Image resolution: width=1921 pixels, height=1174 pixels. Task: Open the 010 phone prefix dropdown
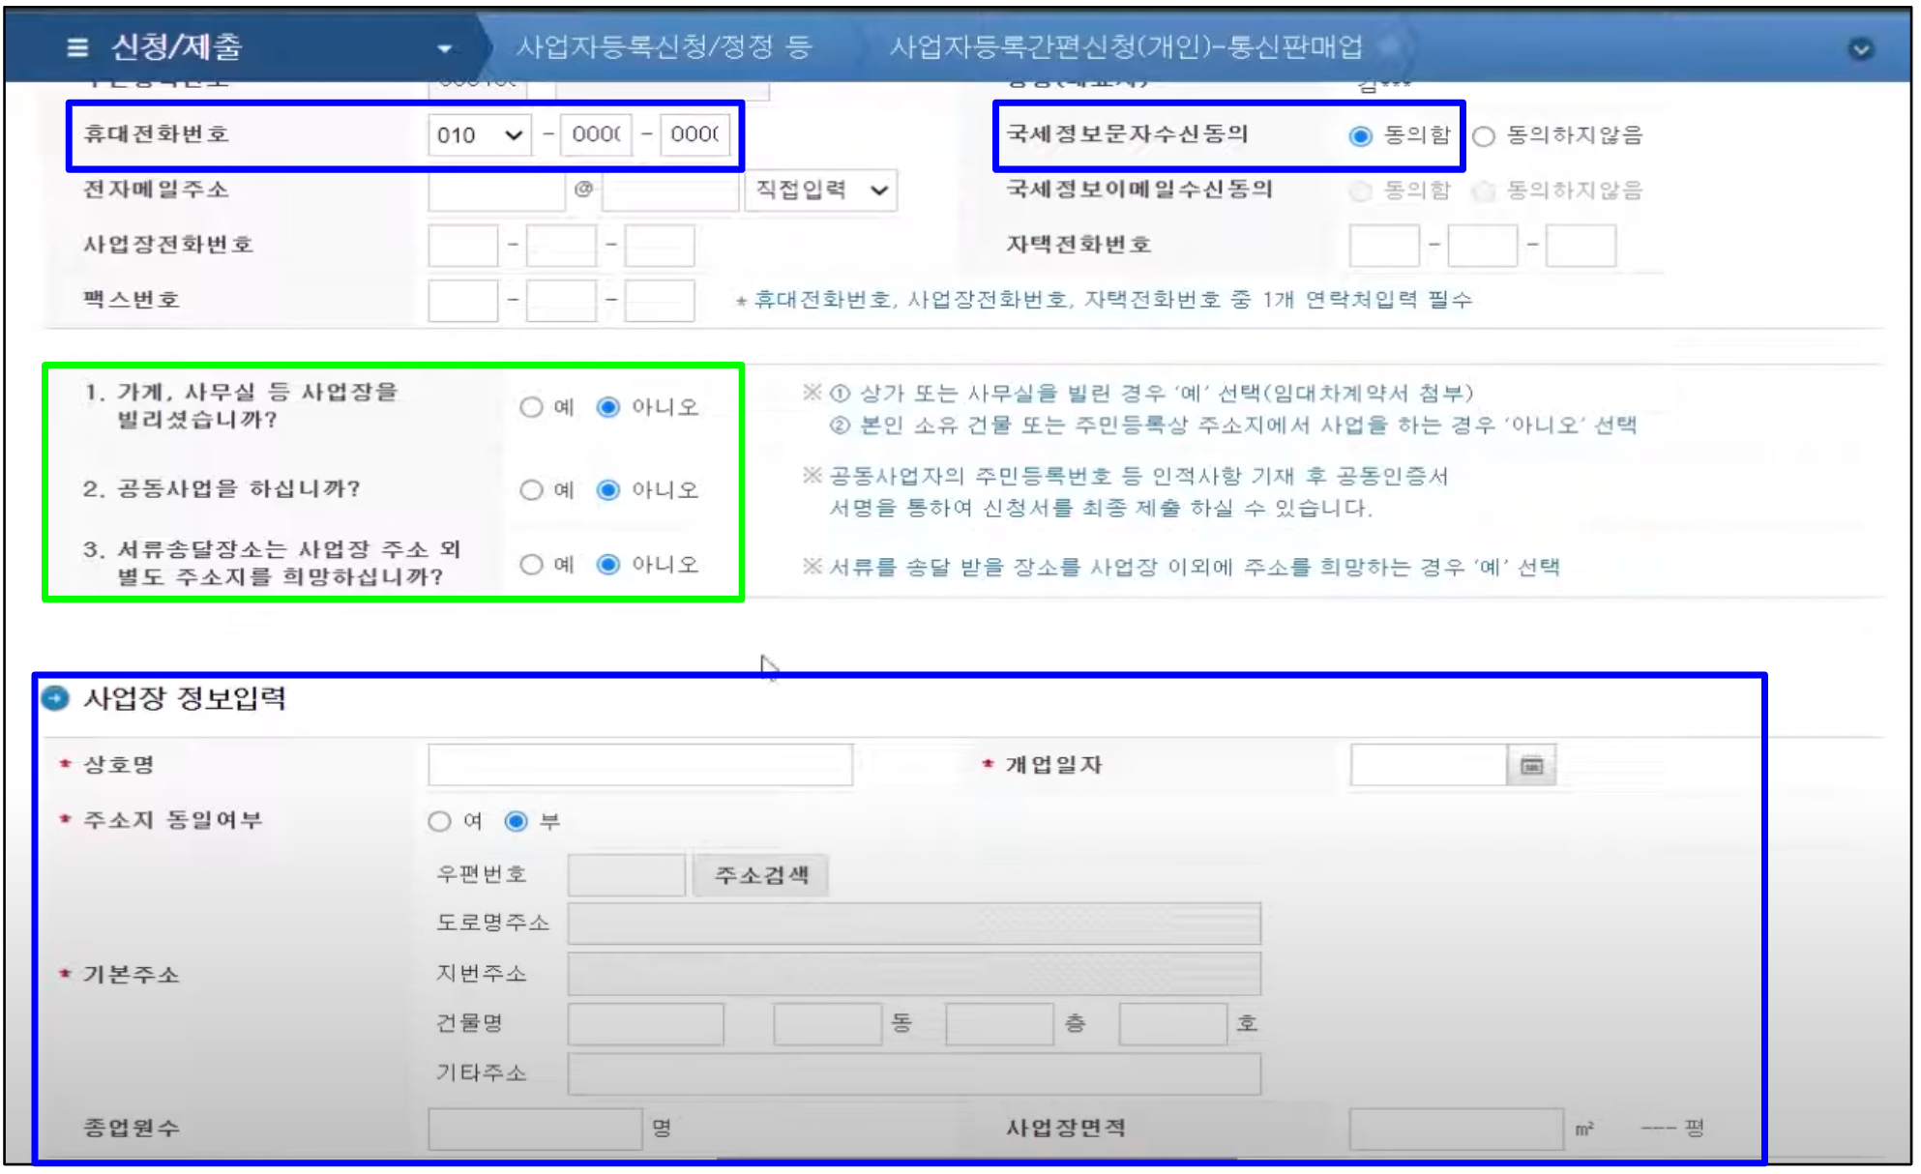coord(479,134)
